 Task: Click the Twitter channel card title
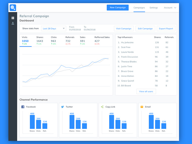(69, 107)
